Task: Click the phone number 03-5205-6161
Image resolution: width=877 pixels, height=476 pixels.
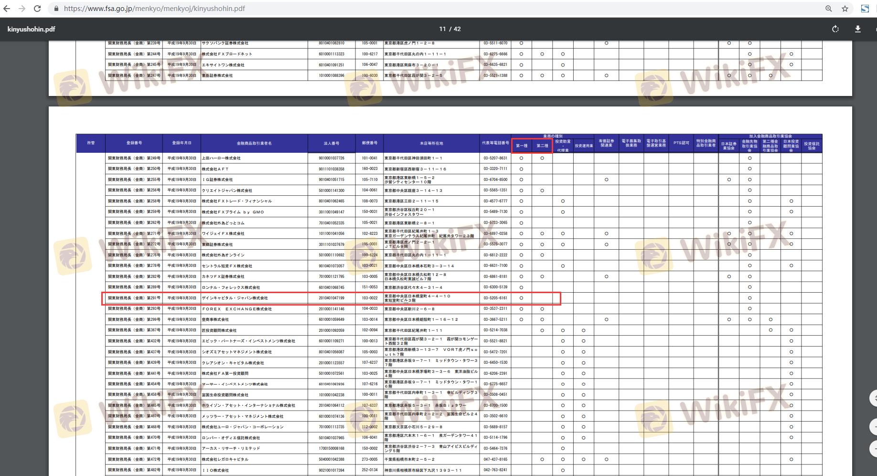Action: (x=495, y=298)
